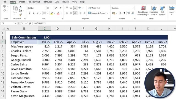
Task: Open Alignment settings dialog launcher
Action: (x=109, y=19)
